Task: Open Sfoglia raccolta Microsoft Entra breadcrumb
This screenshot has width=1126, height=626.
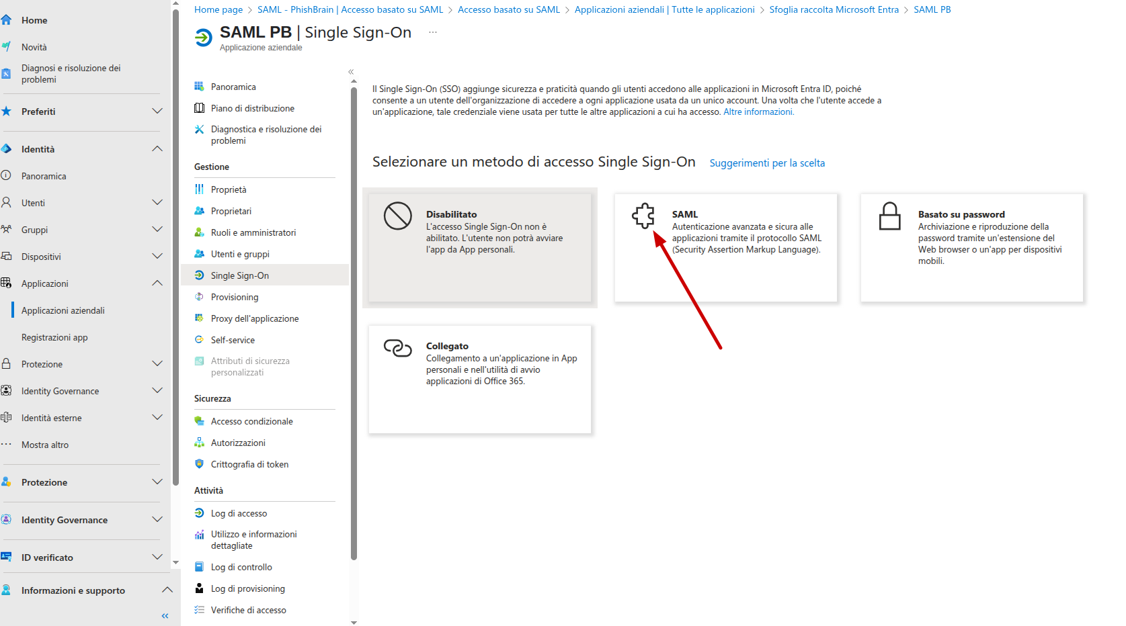Action: coord(834,9)
